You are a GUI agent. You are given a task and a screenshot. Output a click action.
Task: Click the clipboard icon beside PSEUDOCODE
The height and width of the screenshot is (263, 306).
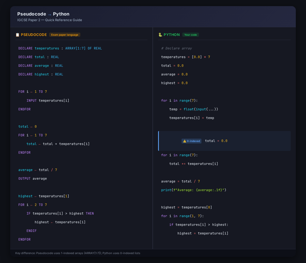click(17, 35)
